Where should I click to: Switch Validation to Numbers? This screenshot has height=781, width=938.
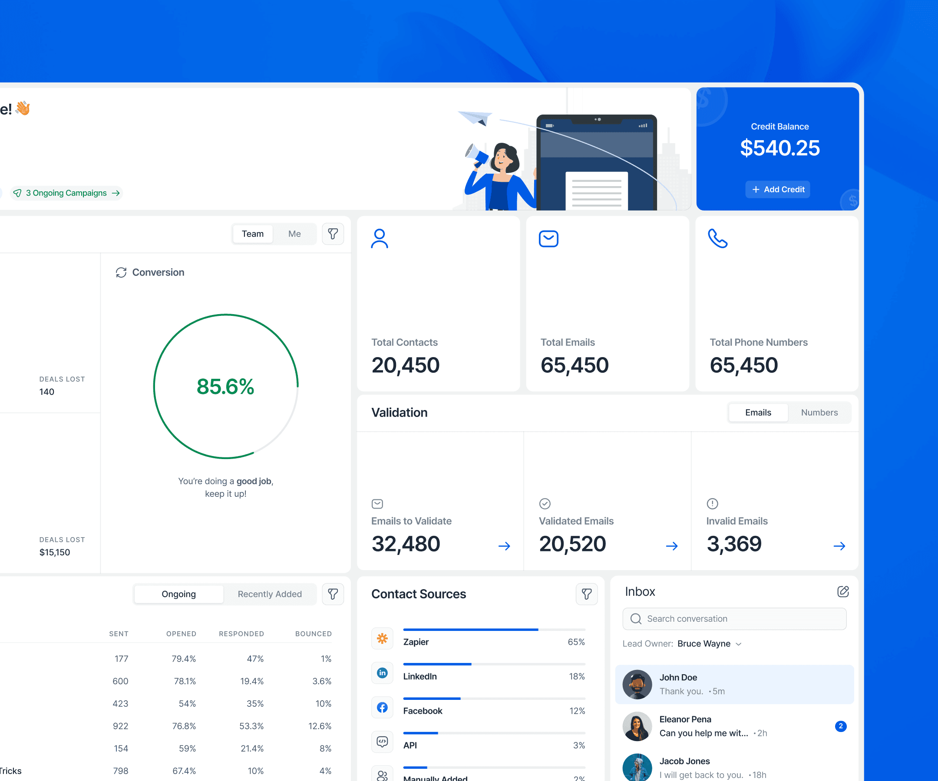coord(819,412)
